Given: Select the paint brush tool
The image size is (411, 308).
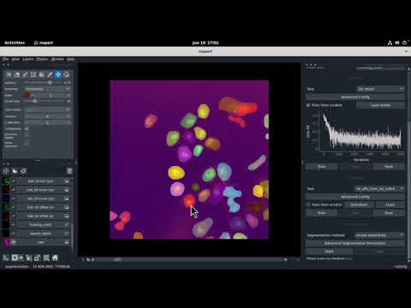Looking at the screenshot, I should click(x=26, y=74).
